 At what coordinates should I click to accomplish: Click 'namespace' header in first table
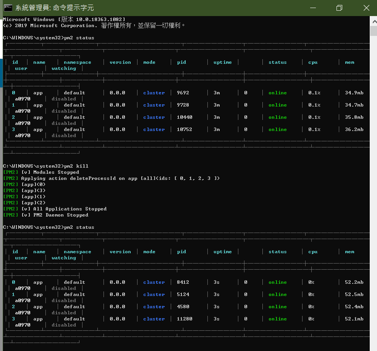pyautogui.click(x=78, y=63)
